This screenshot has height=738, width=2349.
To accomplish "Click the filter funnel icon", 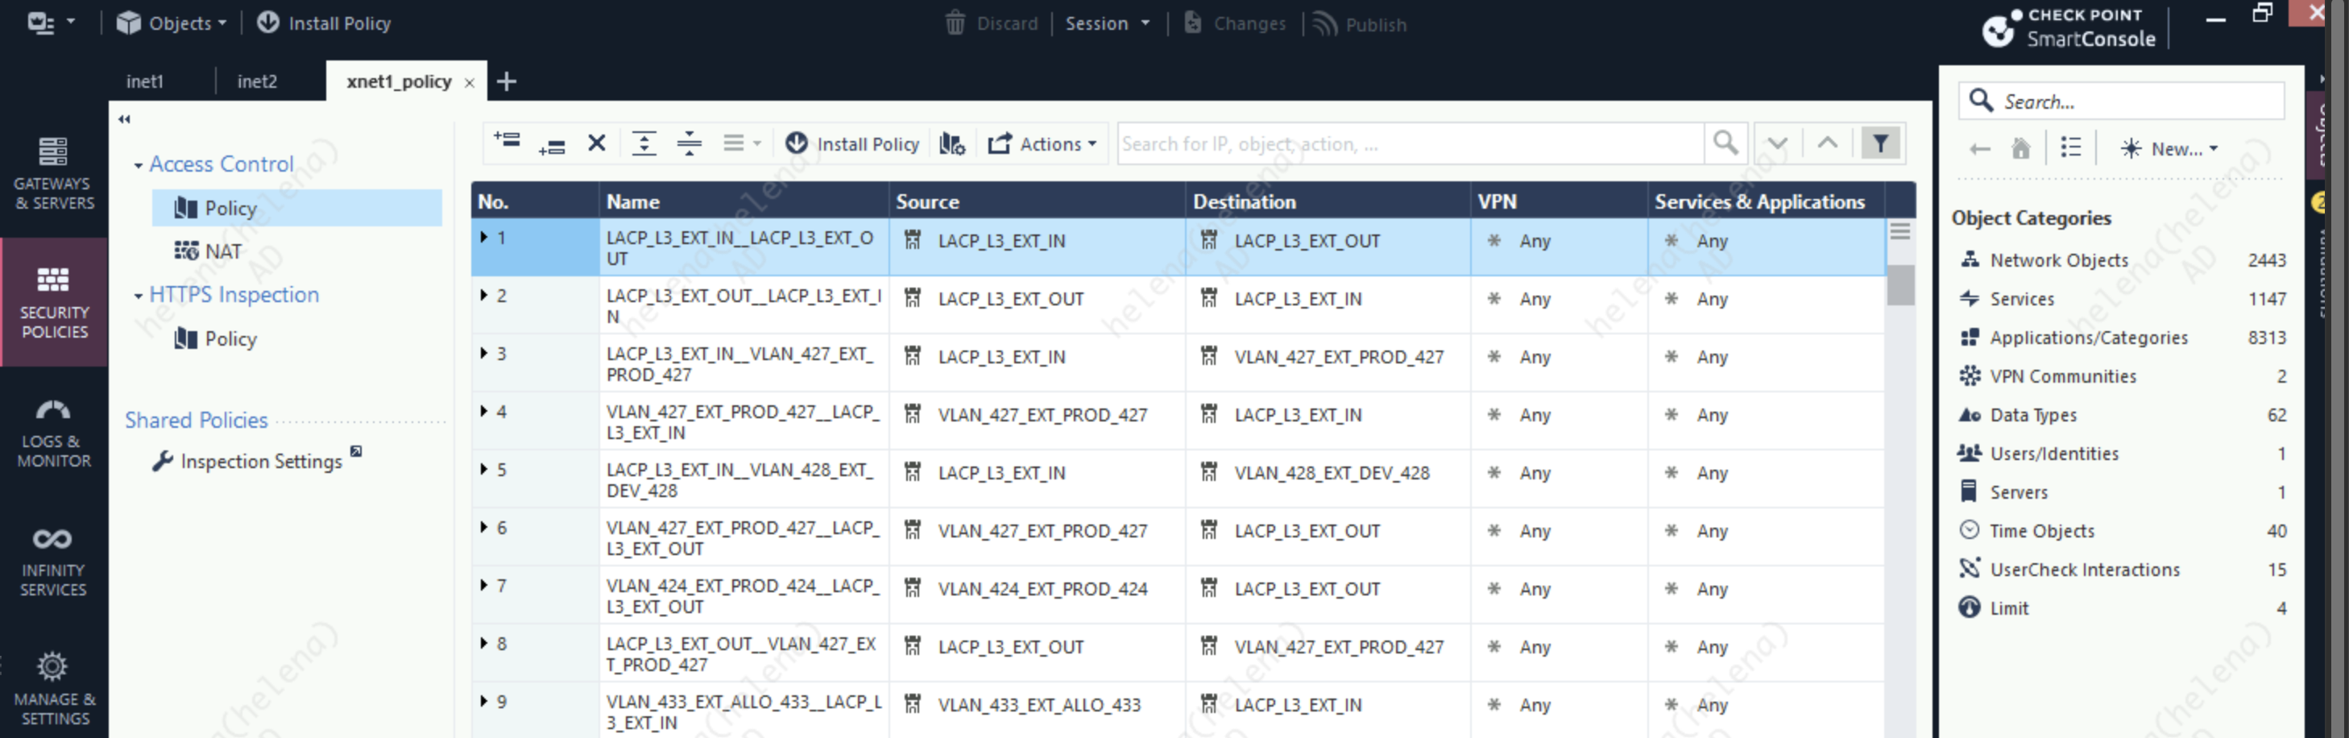I will 1879,143.
